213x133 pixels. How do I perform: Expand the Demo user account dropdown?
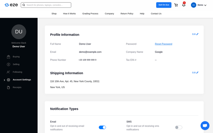(205, 5)
